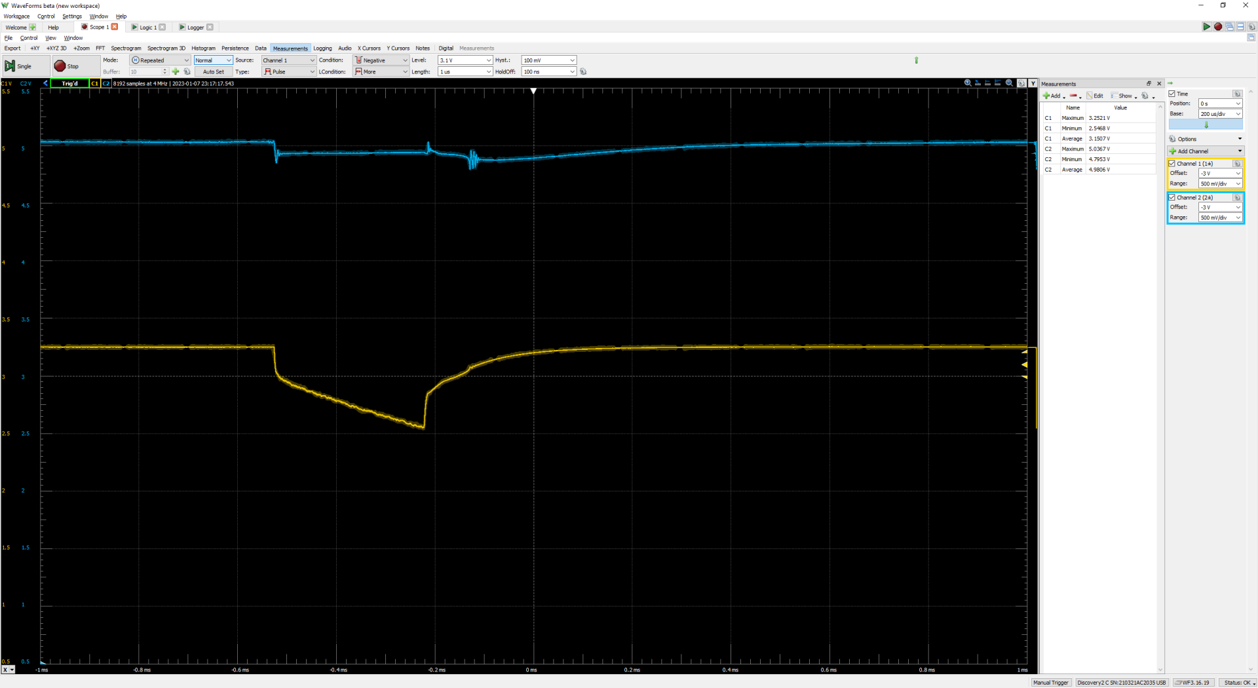
Task: Open time Base 200 us/div dropdown
Action: pos(1220,114)
